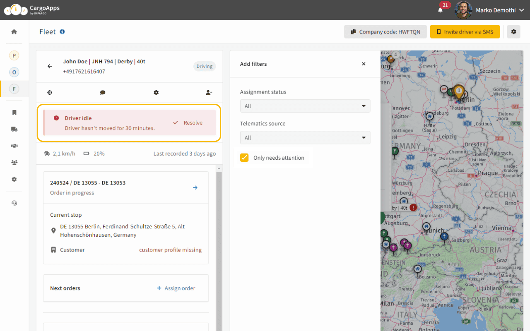Click the remove driver person icon

[x=209, y=93]
